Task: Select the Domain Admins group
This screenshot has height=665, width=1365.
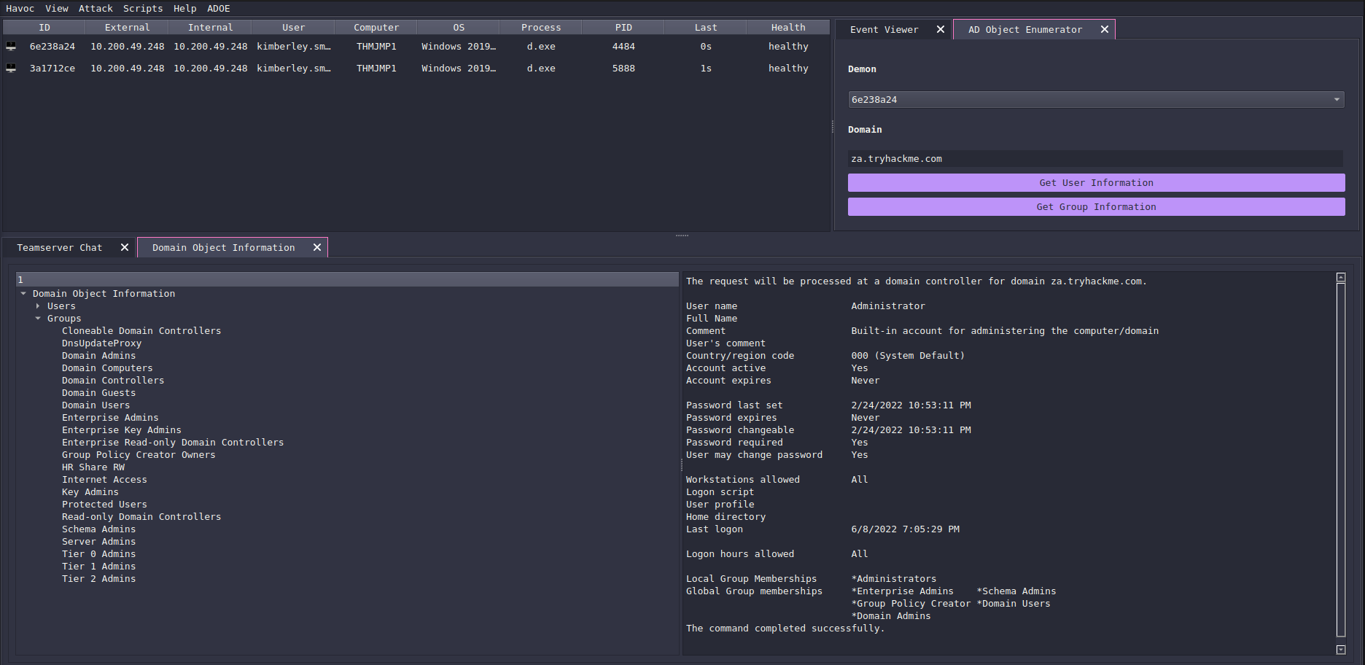Action: point(98,356)
